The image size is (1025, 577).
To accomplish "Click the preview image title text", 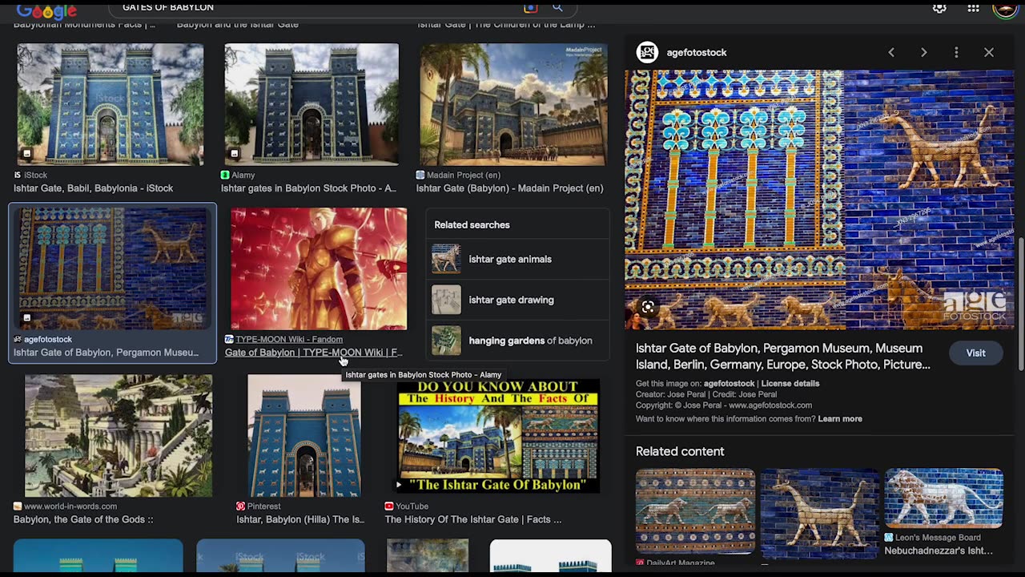I will 783,357.
